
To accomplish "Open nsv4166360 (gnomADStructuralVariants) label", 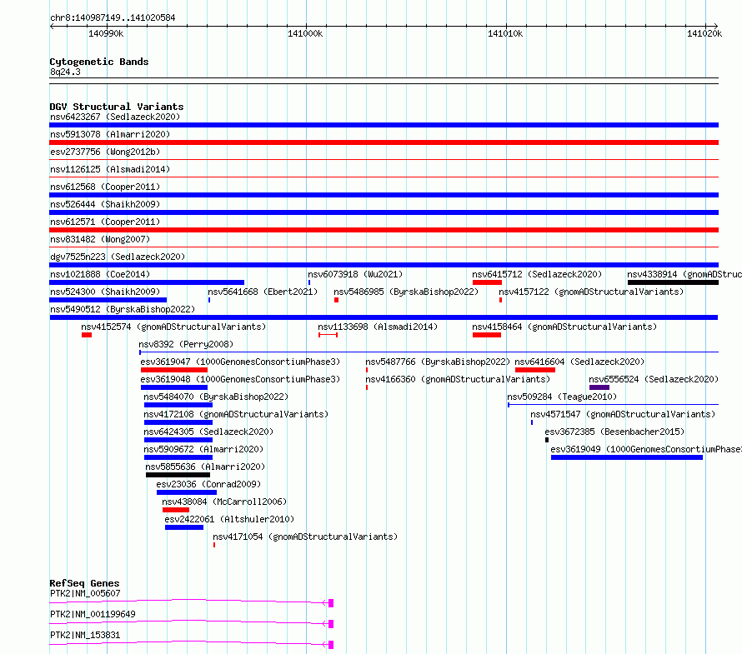I will [x=458, y=379].
